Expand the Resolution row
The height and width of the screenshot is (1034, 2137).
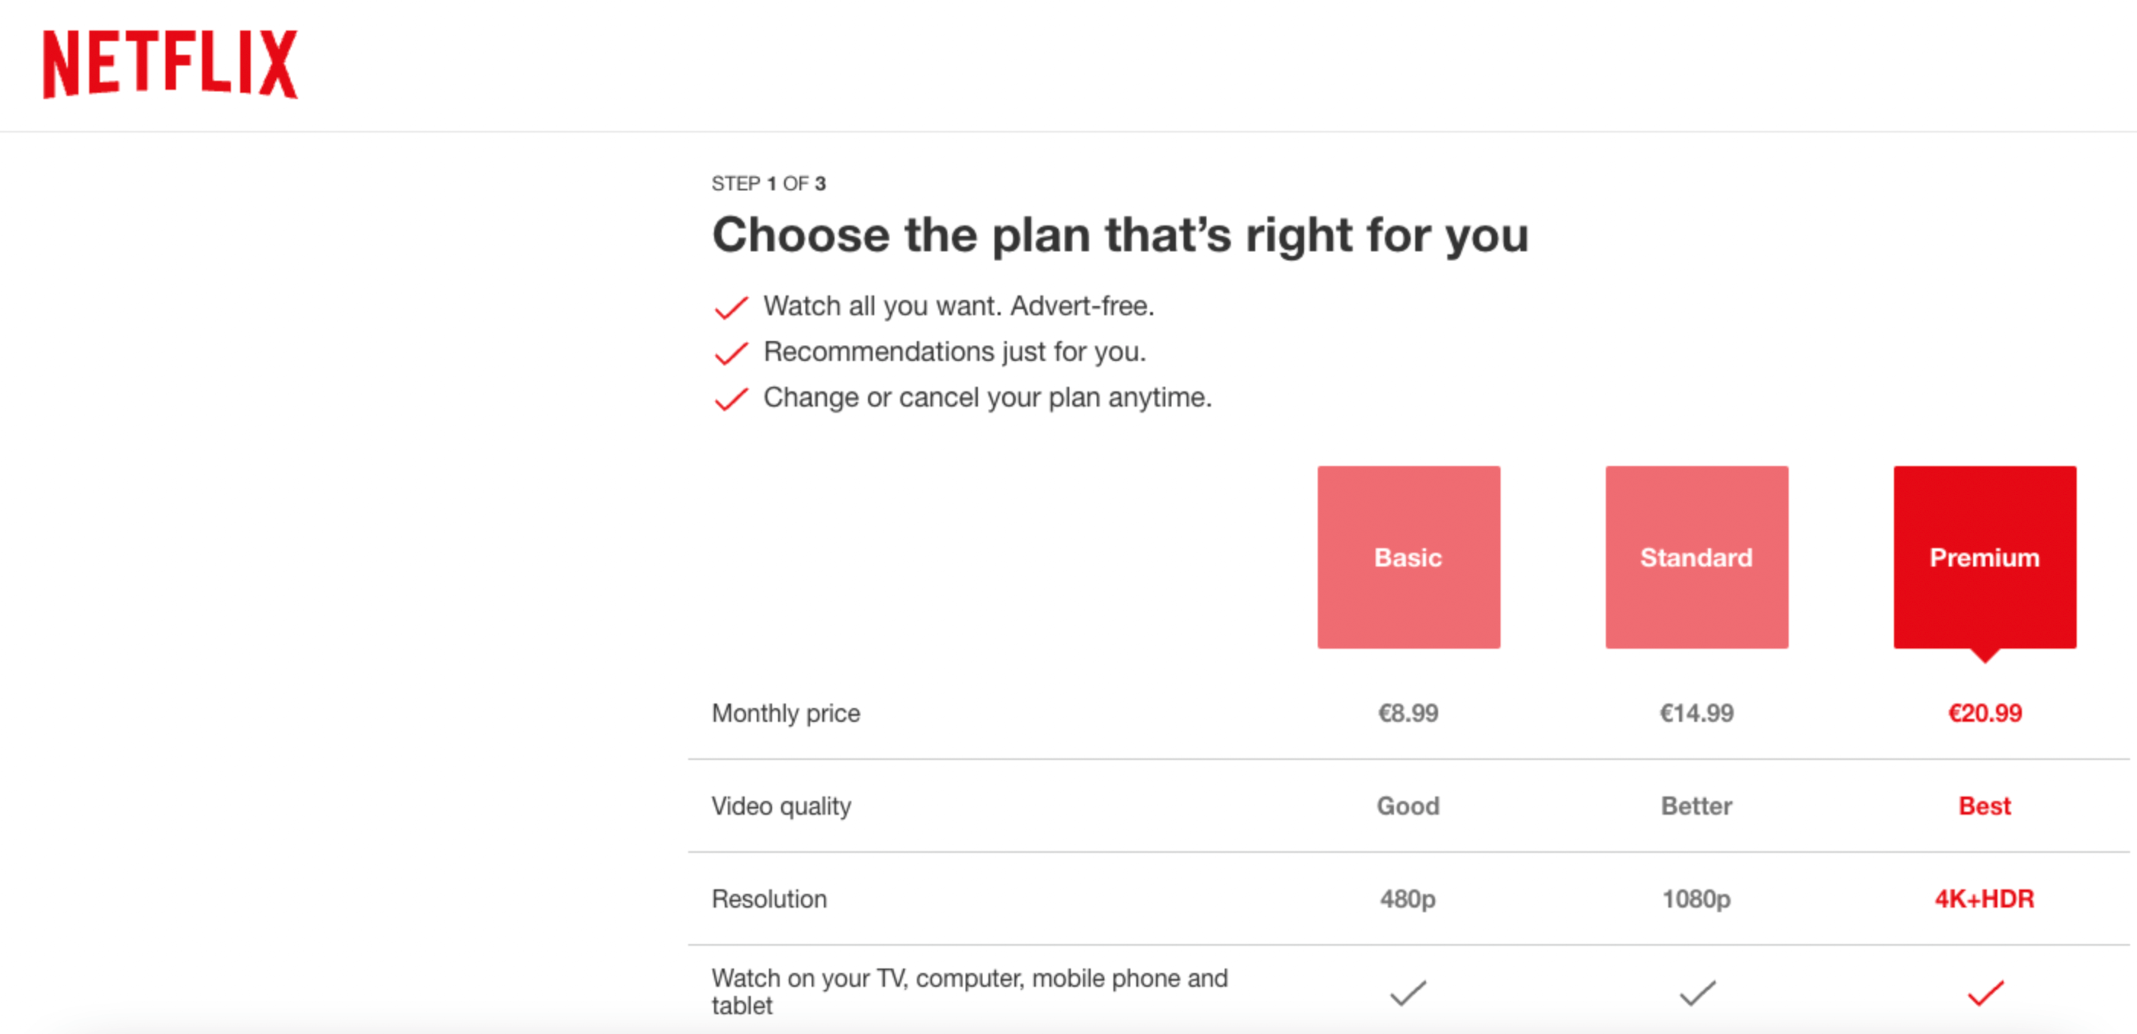click(769, 898)
